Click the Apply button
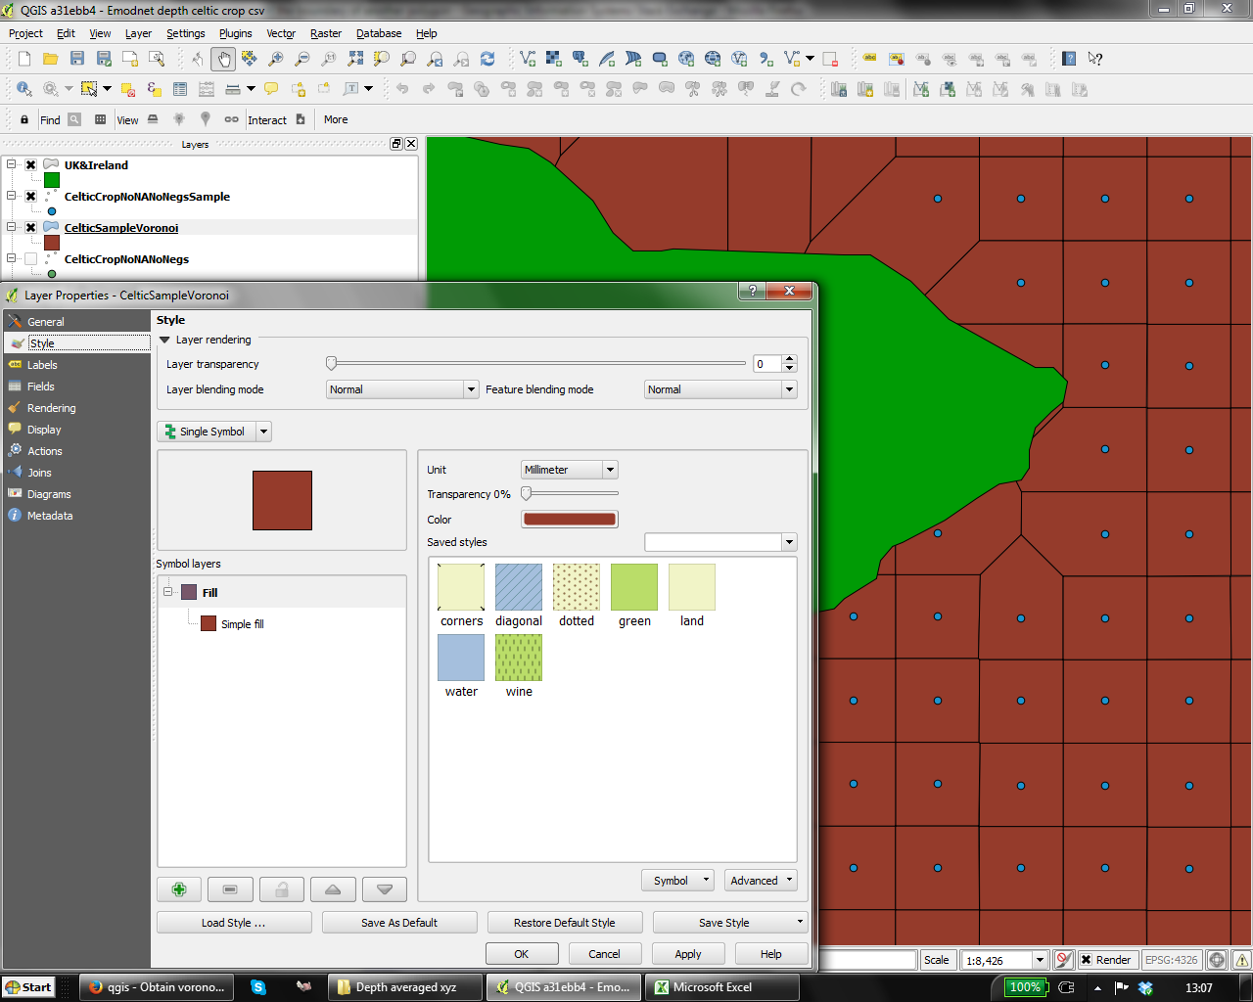Image resolution: width=1253 pixels, height=1002 pixels. click(x=687, y=954)
